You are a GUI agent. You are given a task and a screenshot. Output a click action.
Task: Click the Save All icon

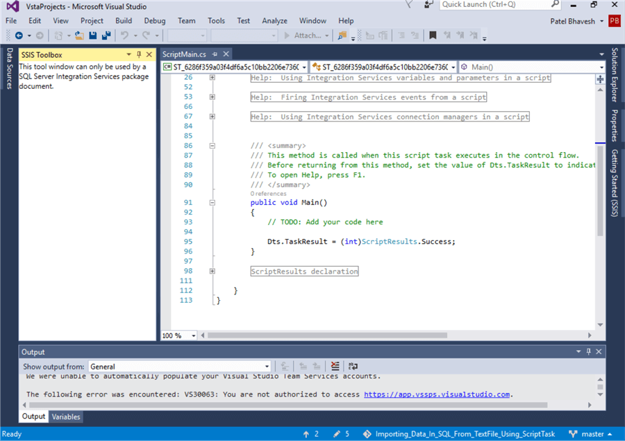[106, 35]
